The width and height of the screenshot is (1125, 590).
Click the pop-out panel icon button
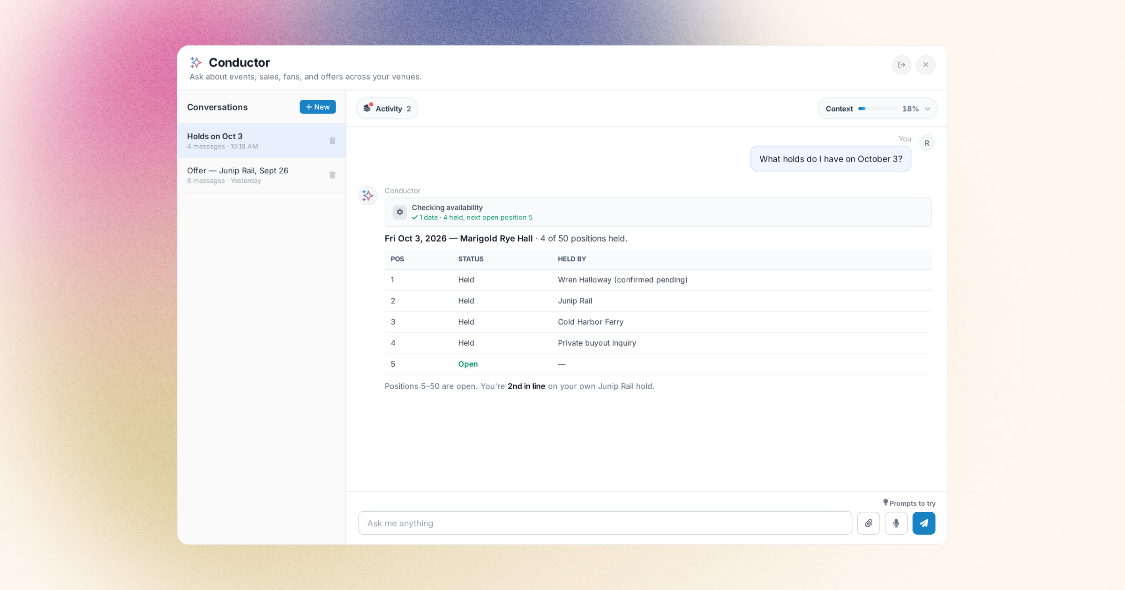tap(901, 65)
